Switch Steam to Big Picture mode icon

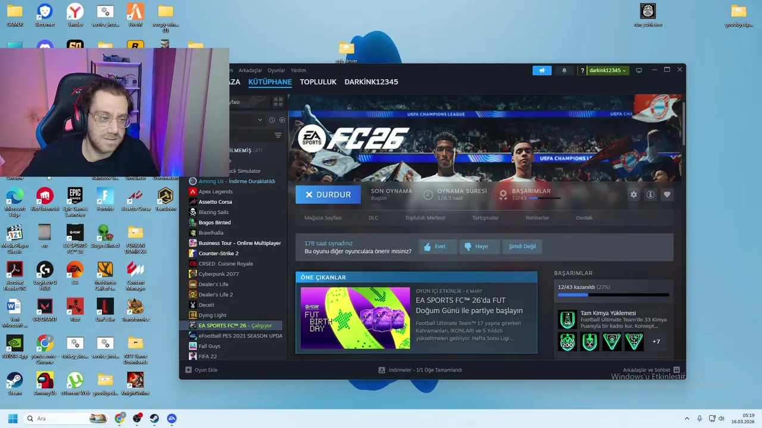(x=639, y=70)
